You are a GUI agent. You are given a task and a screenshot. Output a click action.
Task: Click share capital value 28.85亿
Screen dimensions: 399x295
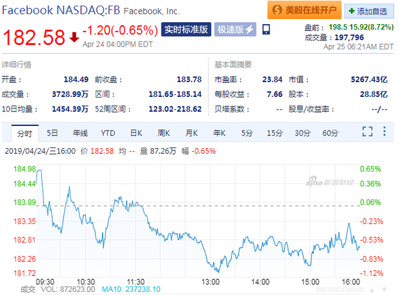[374, 94]
